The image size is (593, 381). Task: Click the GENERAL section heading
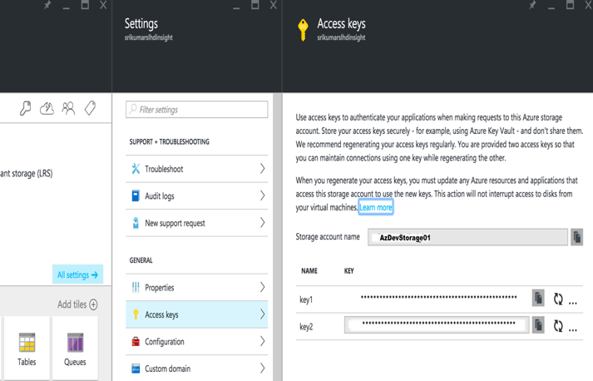141,260
